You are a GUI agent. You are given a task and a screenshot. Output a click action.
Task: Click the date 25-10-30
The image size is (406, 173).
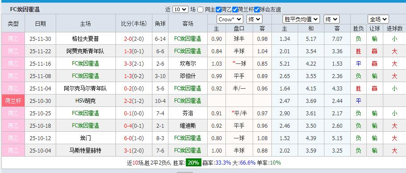[x=40, y=101]
